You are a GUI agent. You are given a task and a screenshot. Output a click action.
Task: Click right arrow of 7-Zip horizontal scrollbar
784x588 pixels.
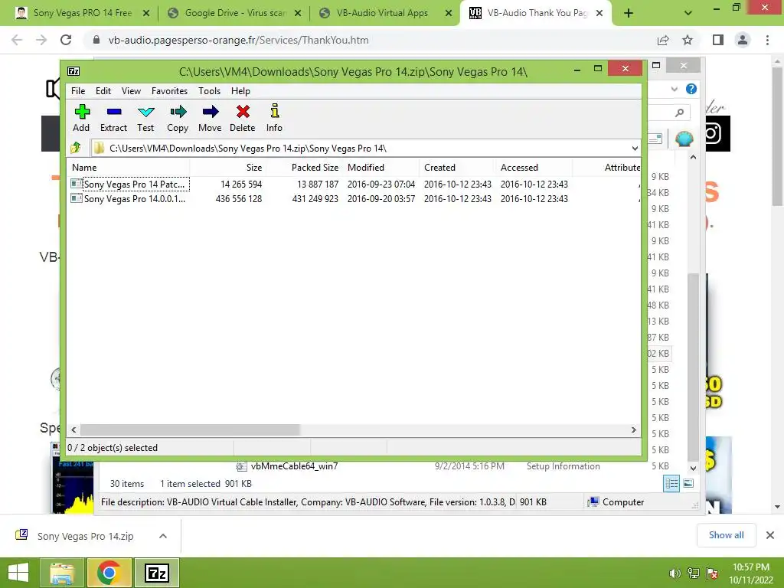(633, 430)
